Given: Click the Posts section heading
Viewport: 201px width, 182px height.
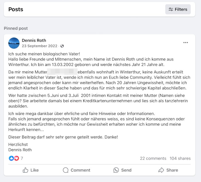Looking at the screenshot, I should pyautogui.click(x=16, y=9).
